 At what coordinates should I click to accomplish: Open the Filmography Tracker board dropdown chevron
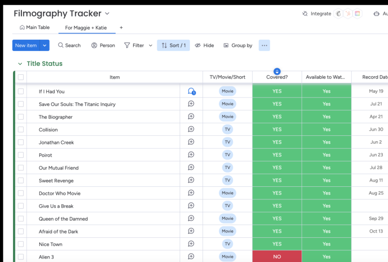pos(107,14)
